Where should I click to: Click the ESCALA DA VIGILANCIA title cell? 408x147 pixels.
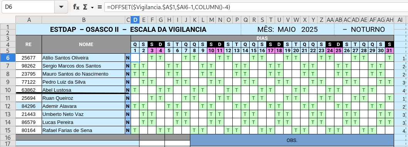click(x=128, y=29)
